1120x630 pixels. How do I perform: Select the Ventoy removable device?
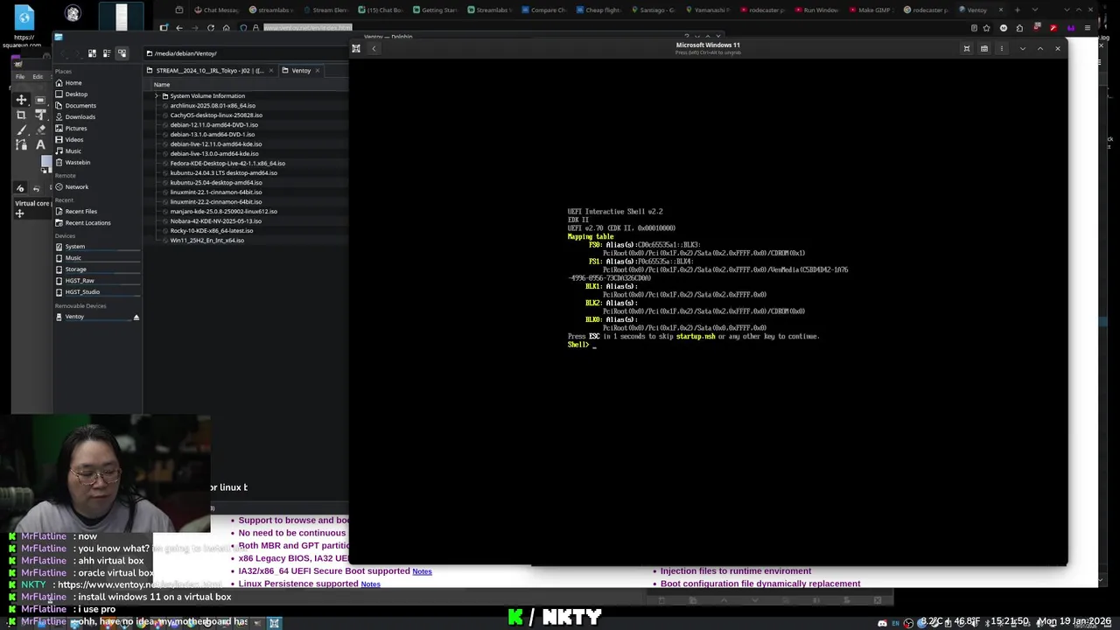tap(74, 317)
